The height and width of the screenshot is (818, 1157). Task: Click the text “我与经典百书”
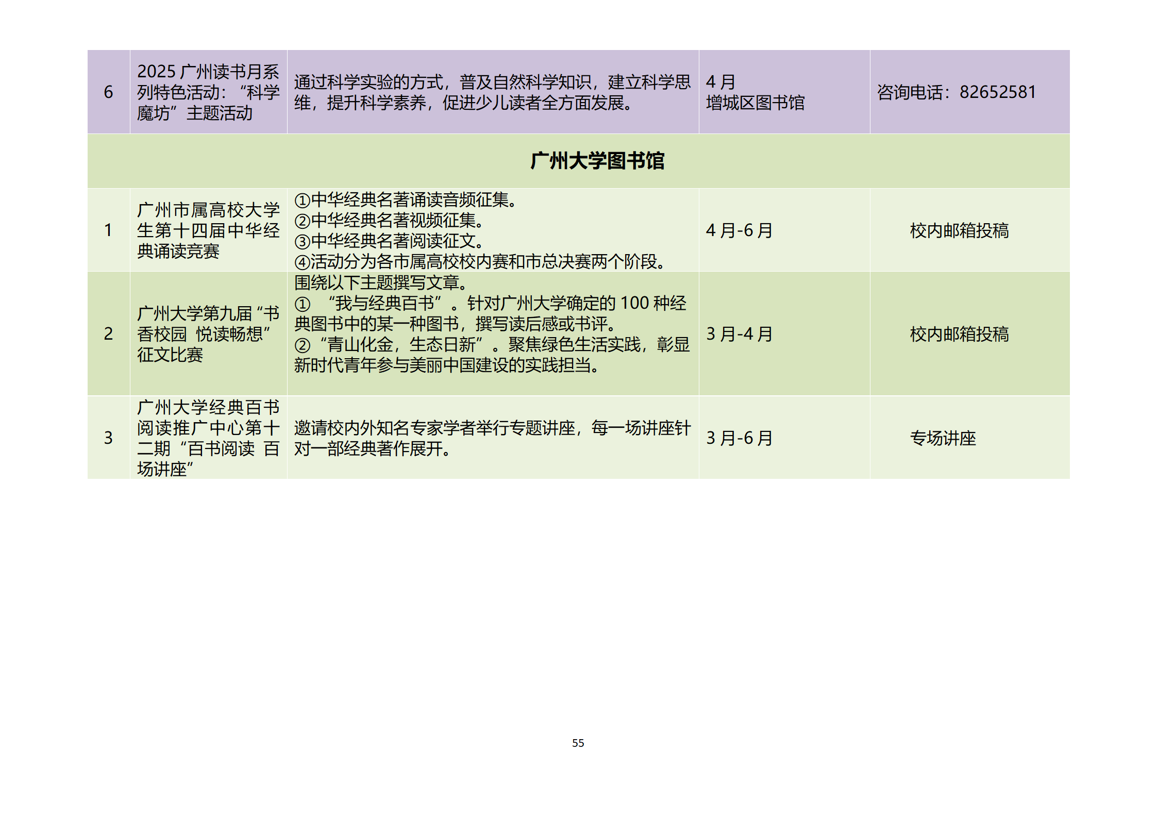pyautogui.click(x=384, y=304)
